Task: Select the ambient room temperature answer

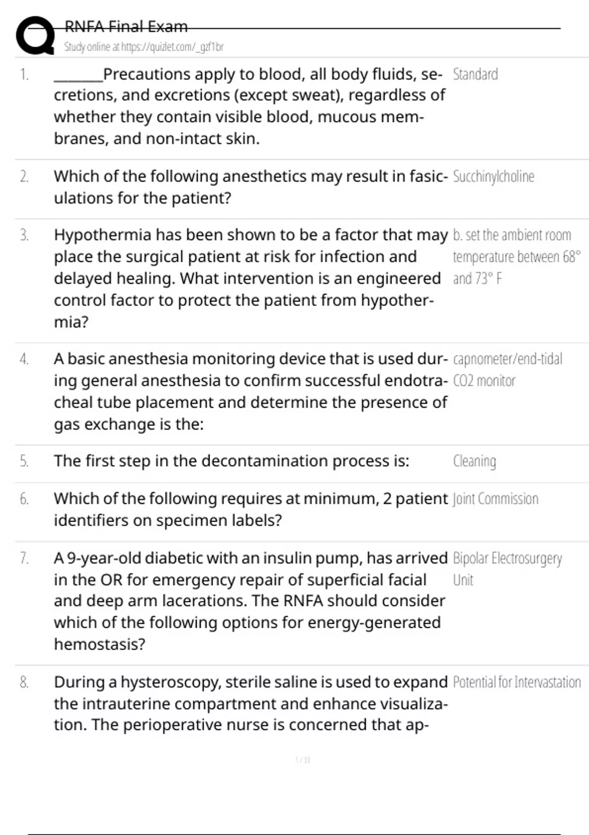Action: point(516,257)
